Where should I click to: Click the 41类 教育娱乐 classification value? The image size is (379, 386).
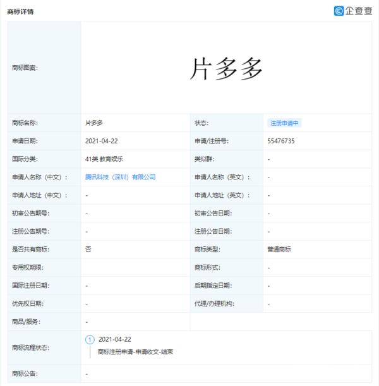(x=104, y=159)
